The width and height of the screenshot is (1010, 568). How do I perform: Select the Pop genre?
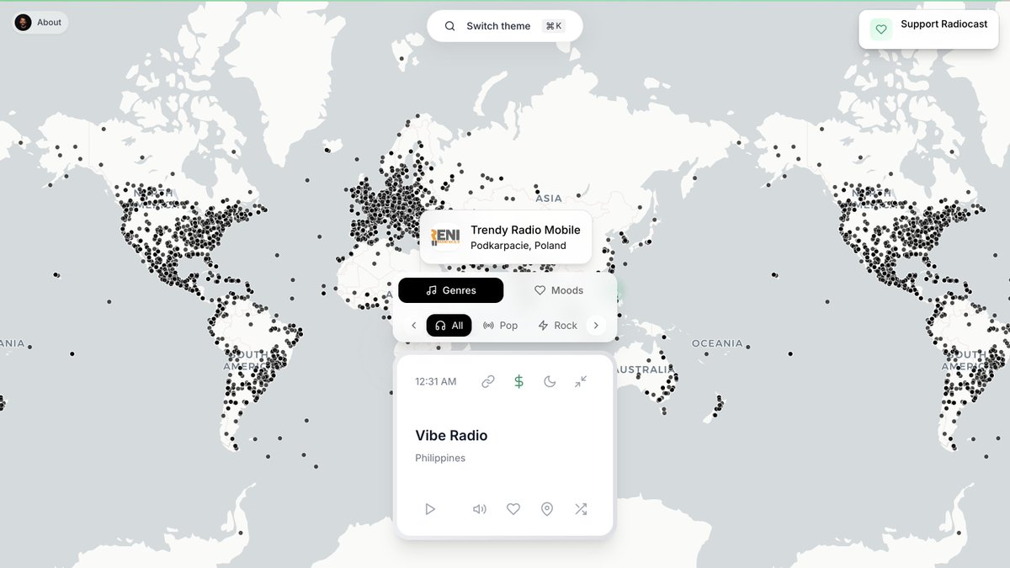[500, 325]
